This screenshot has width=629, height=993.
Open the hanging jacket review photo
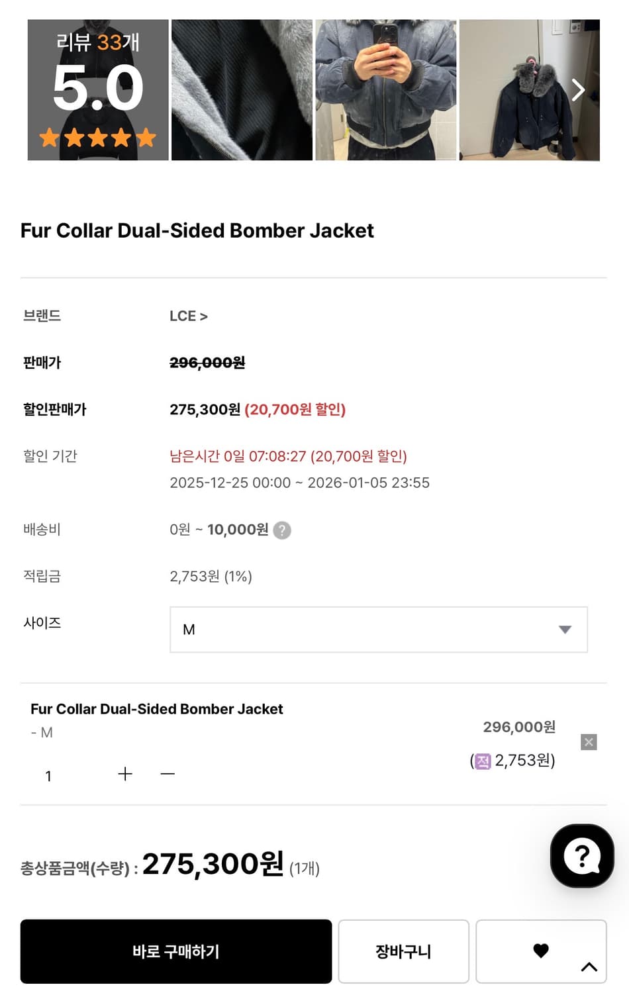[x=523, y=90]
